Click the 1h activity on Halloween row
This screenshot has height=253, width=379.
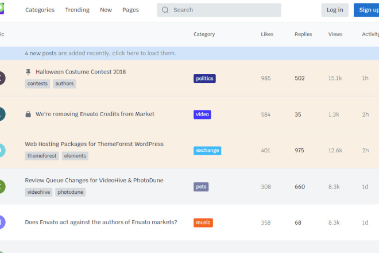[365, 78]
